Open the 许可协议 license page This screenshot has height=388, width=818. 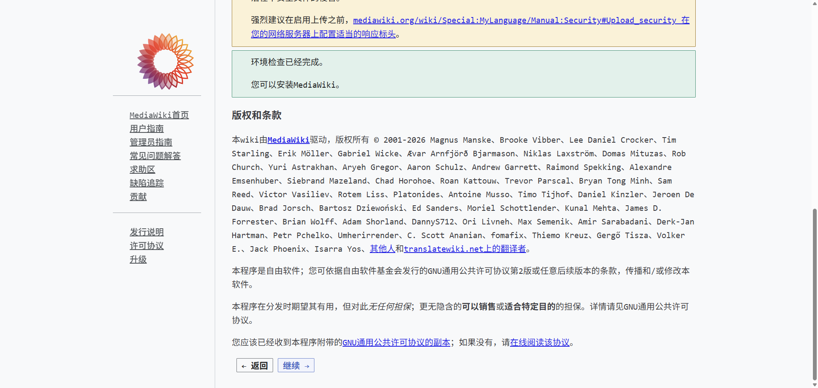(x=147, y=246)
